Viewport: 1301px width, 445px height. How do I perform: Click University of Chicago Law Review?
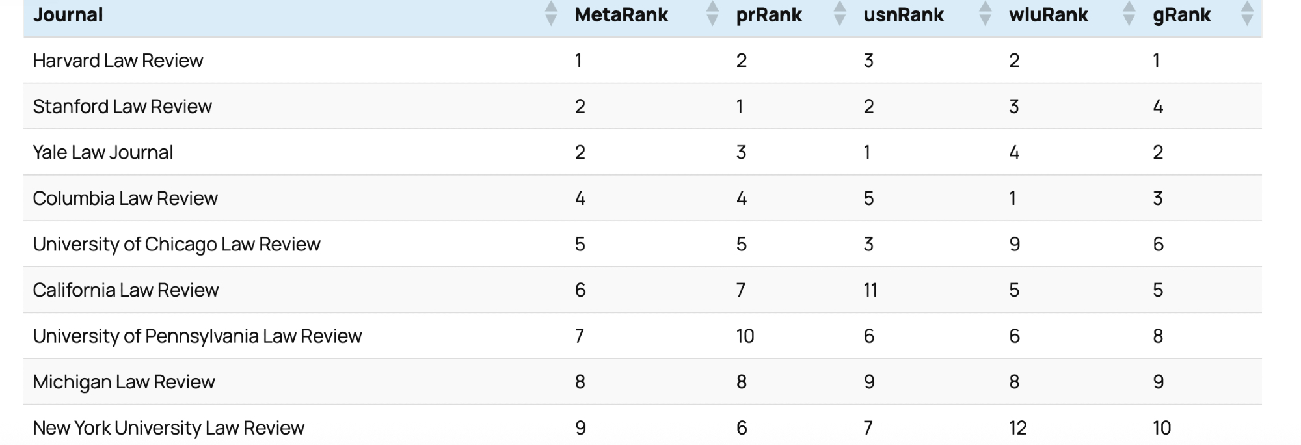(176, 244)
